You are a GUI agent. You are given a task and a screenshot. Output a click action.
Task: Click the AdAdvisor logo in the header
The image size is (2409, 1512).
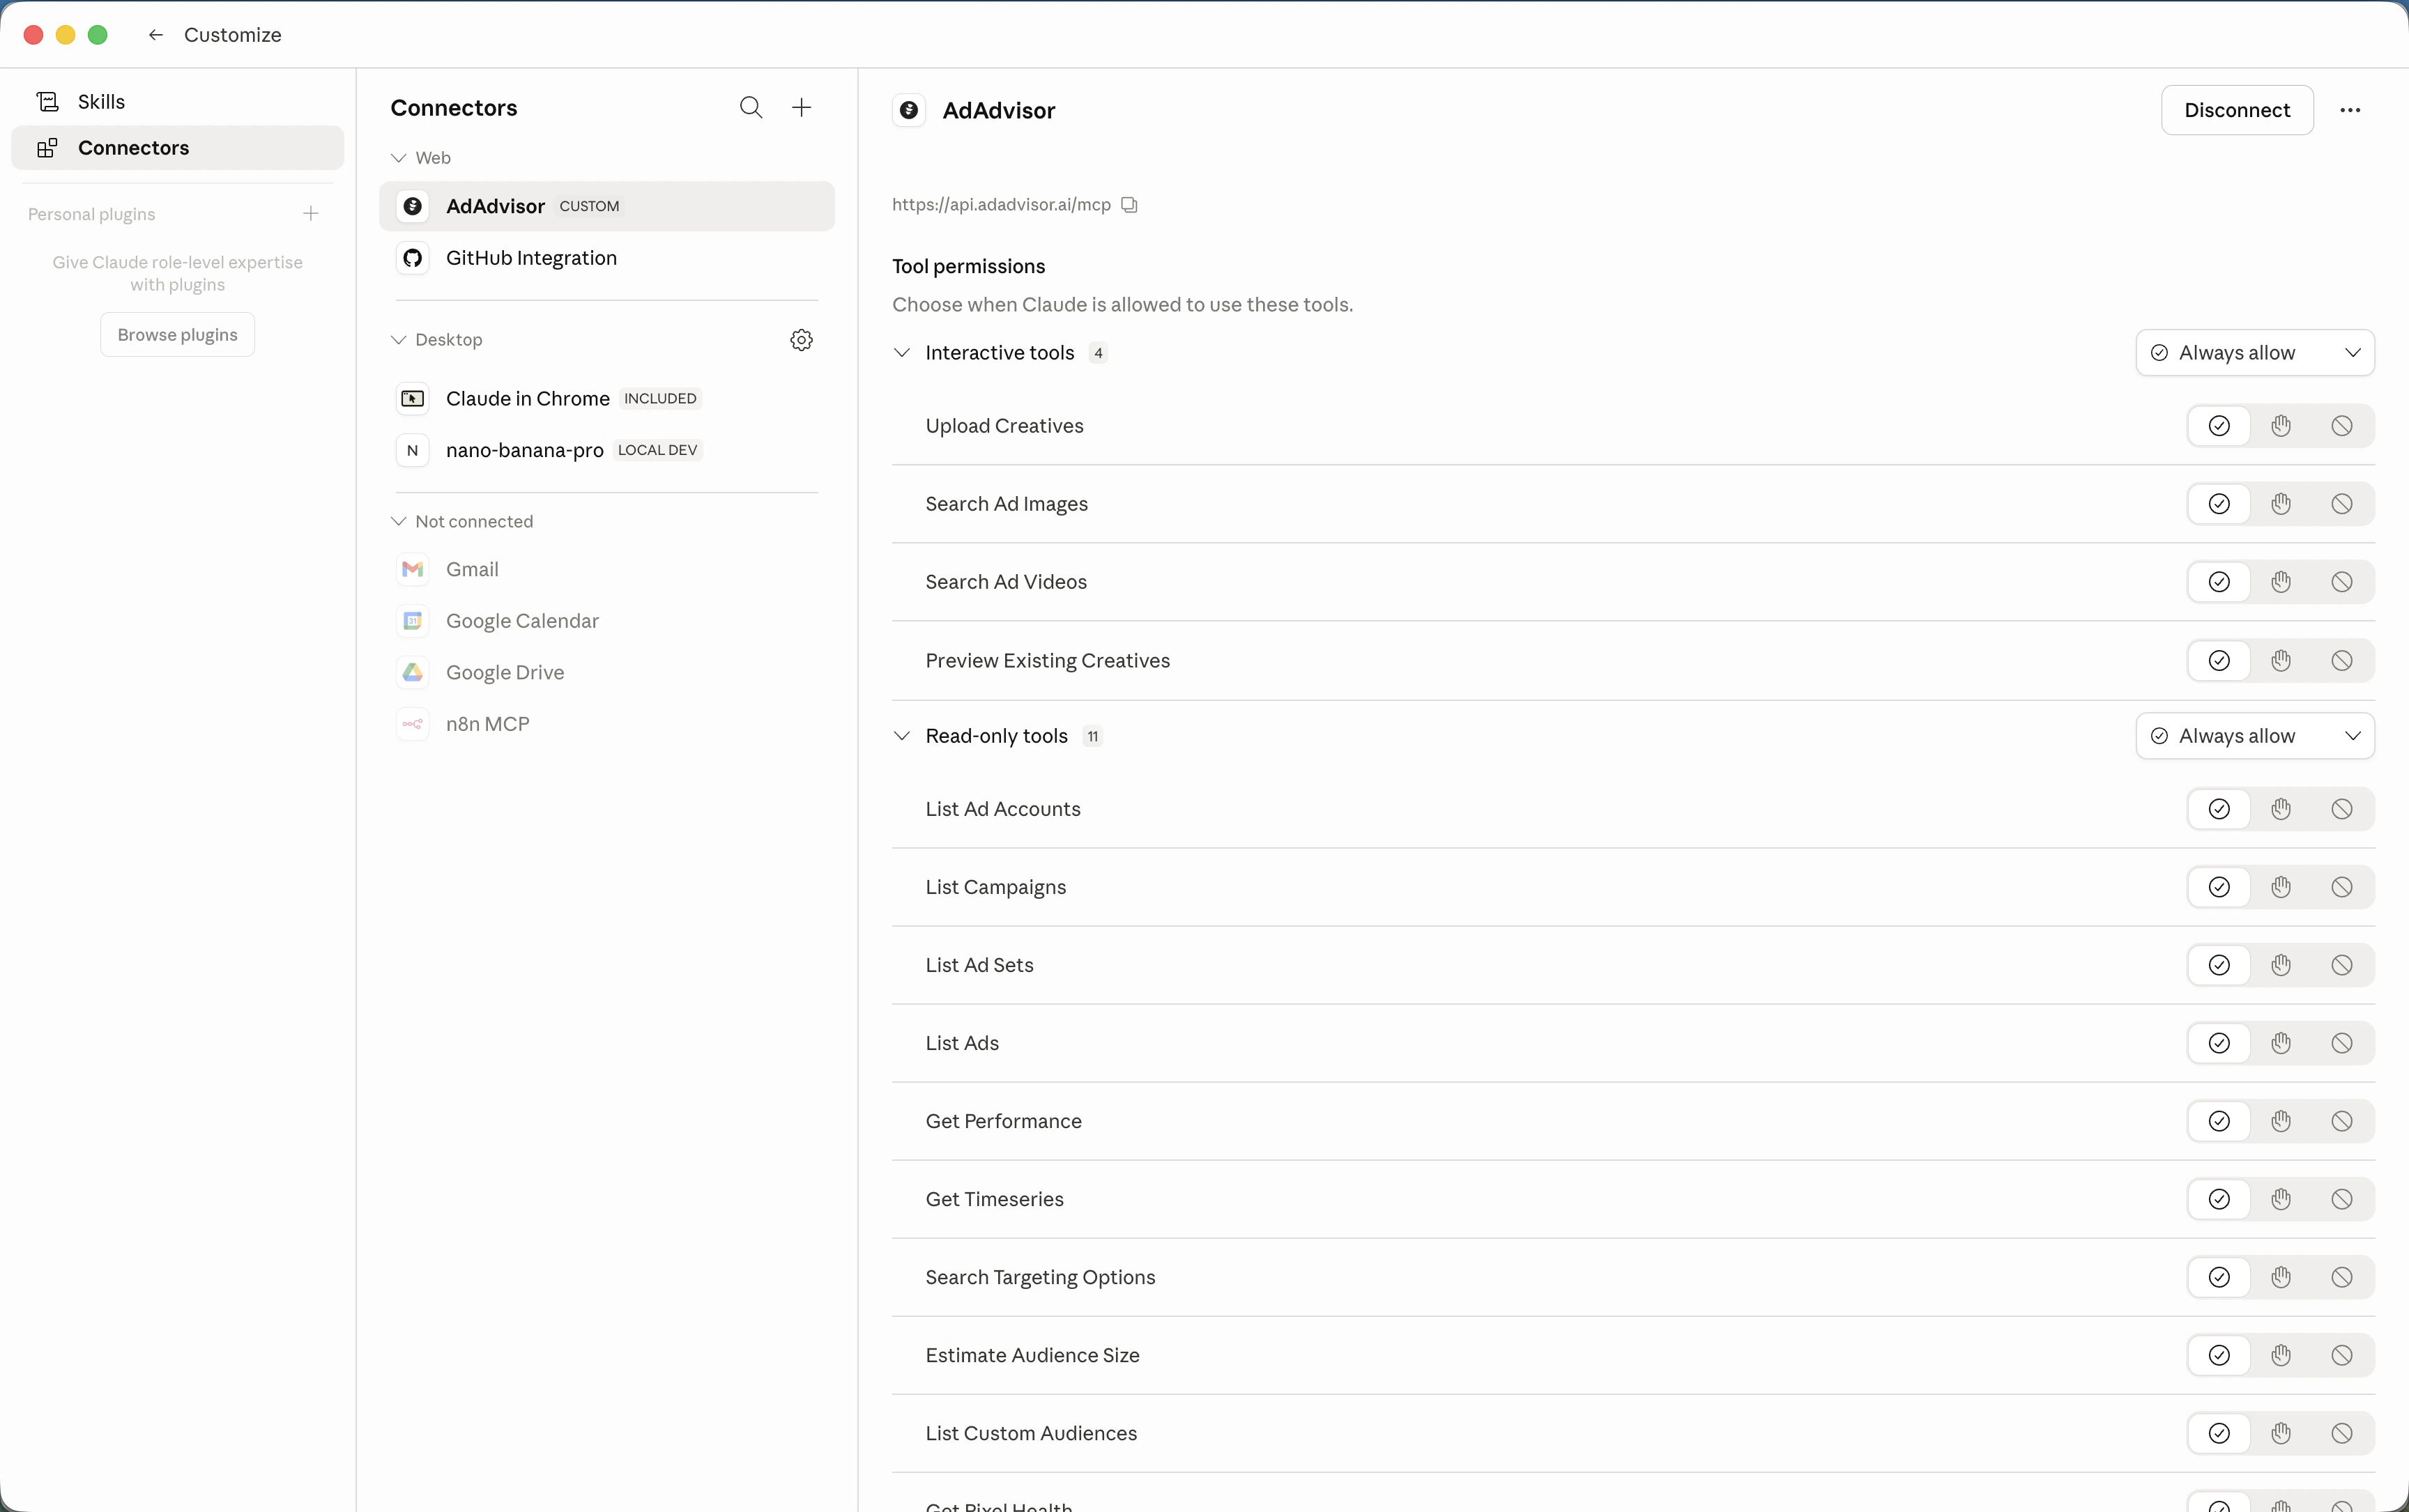908,110
